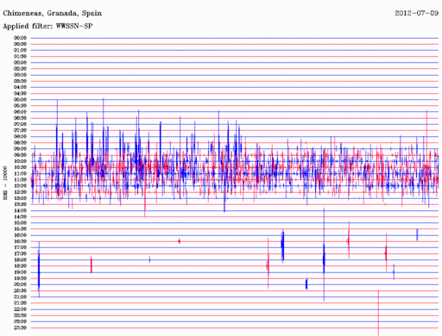Click the red burst on the 17:30 trace near right
The image size is (442, 336).
coord(386,253)
